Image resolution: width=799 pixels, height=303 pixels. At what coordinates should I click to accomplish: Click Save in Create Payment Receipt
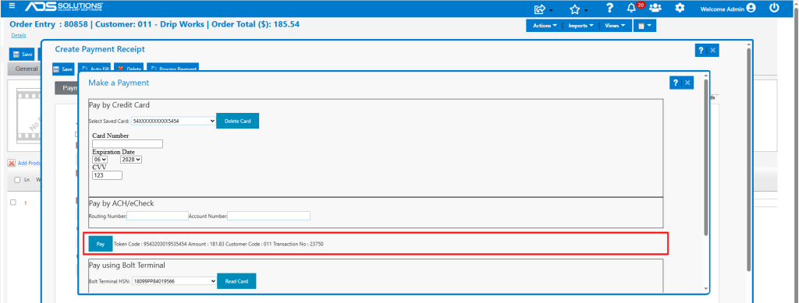[63, 69]
